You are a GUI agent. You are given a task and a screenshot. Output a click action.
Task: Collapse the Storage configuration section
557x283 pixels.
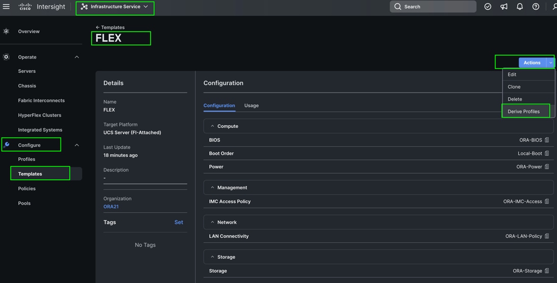pos(212,257)
